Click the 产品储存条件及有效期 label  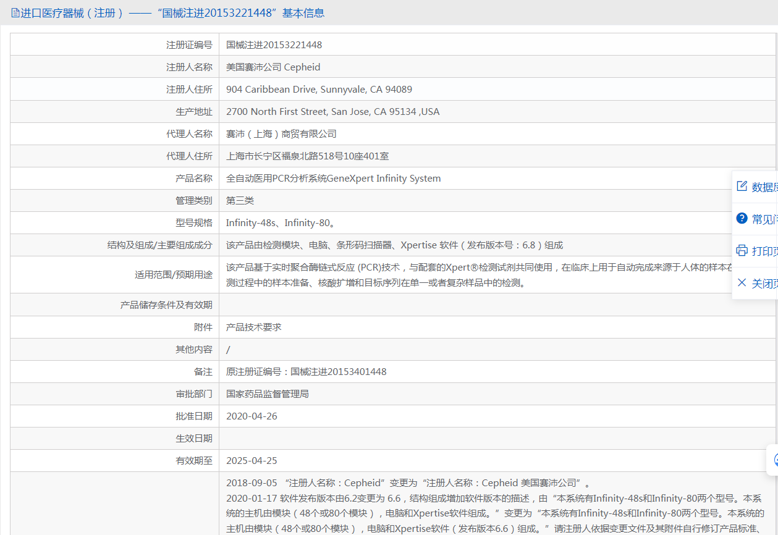[166, 305]
